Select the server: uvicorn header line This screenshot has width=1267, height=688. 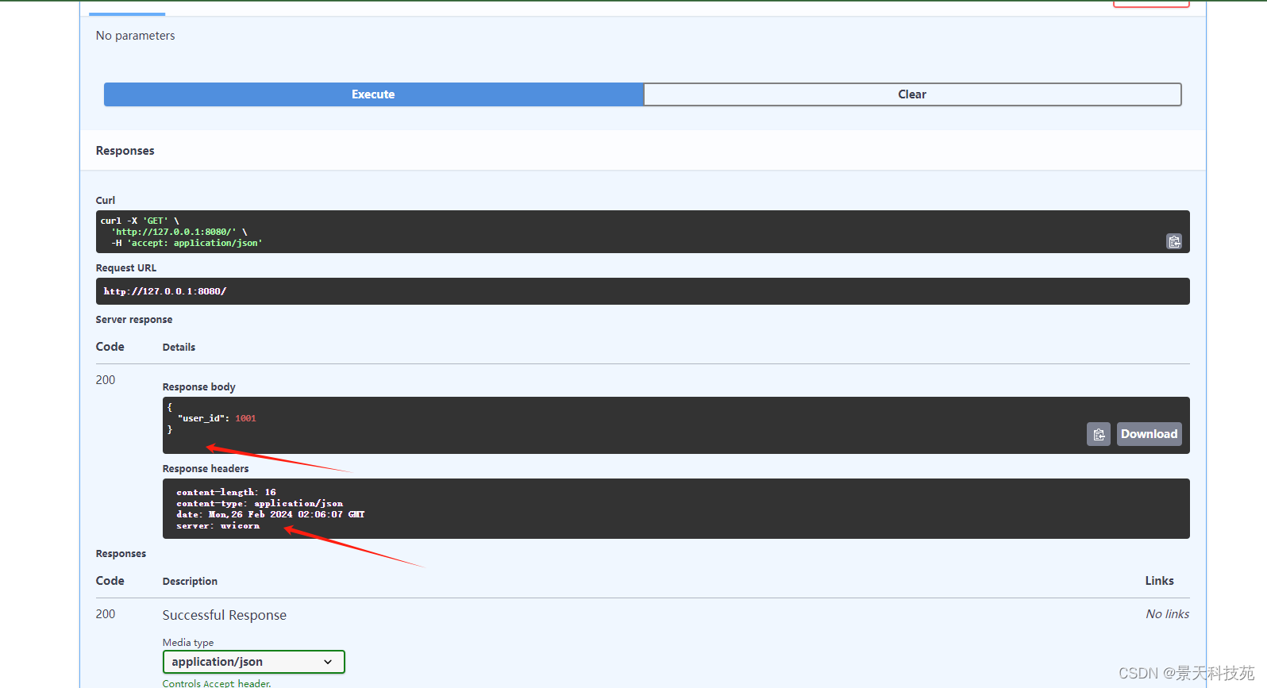coord(218,525)
